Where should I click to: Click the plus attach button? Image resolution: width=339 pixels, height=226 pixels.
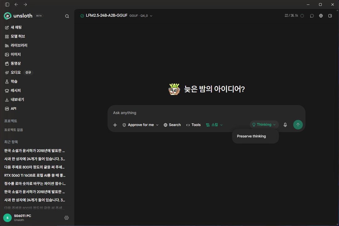click(x=115, y=125)
